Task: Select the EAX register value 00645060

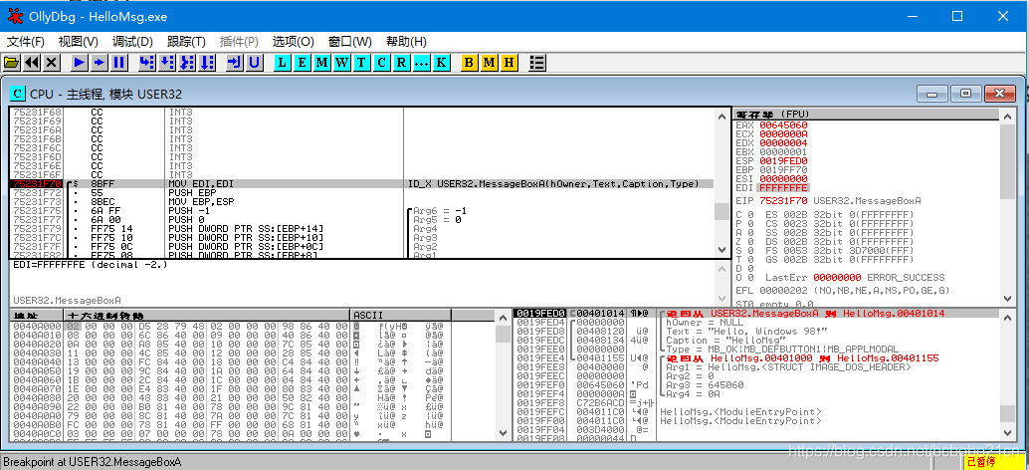Action: click(783, 124)
